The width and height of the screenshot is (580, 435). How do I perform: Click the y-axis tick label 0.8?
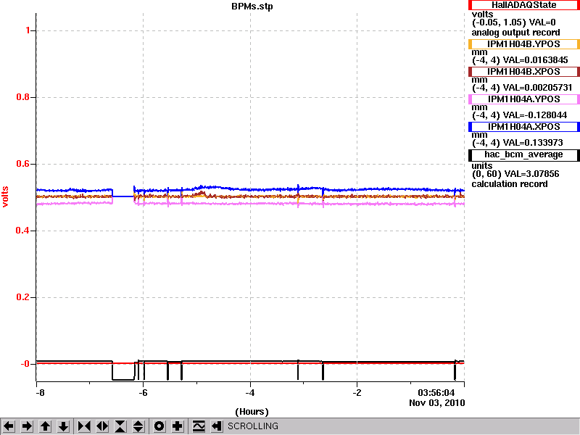click(23, 97)
